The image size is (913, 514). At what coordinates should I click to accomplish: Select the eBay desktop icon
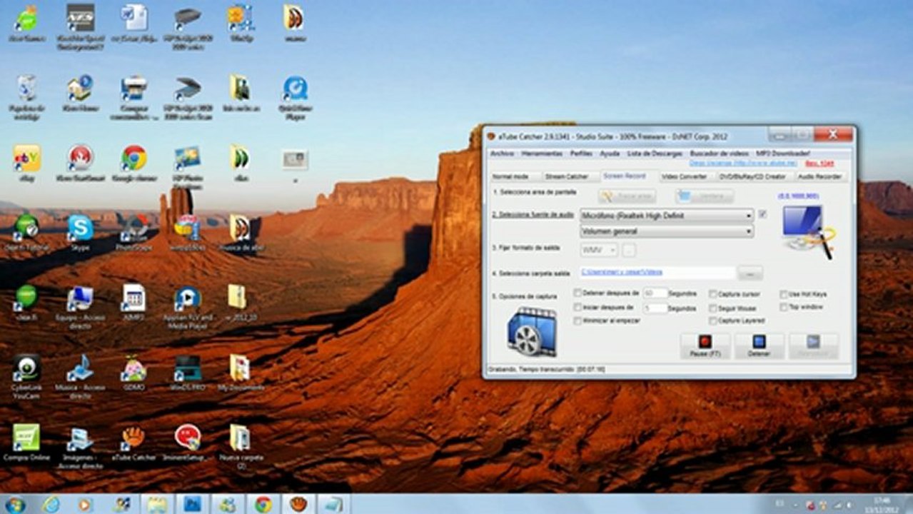point(27,163)
